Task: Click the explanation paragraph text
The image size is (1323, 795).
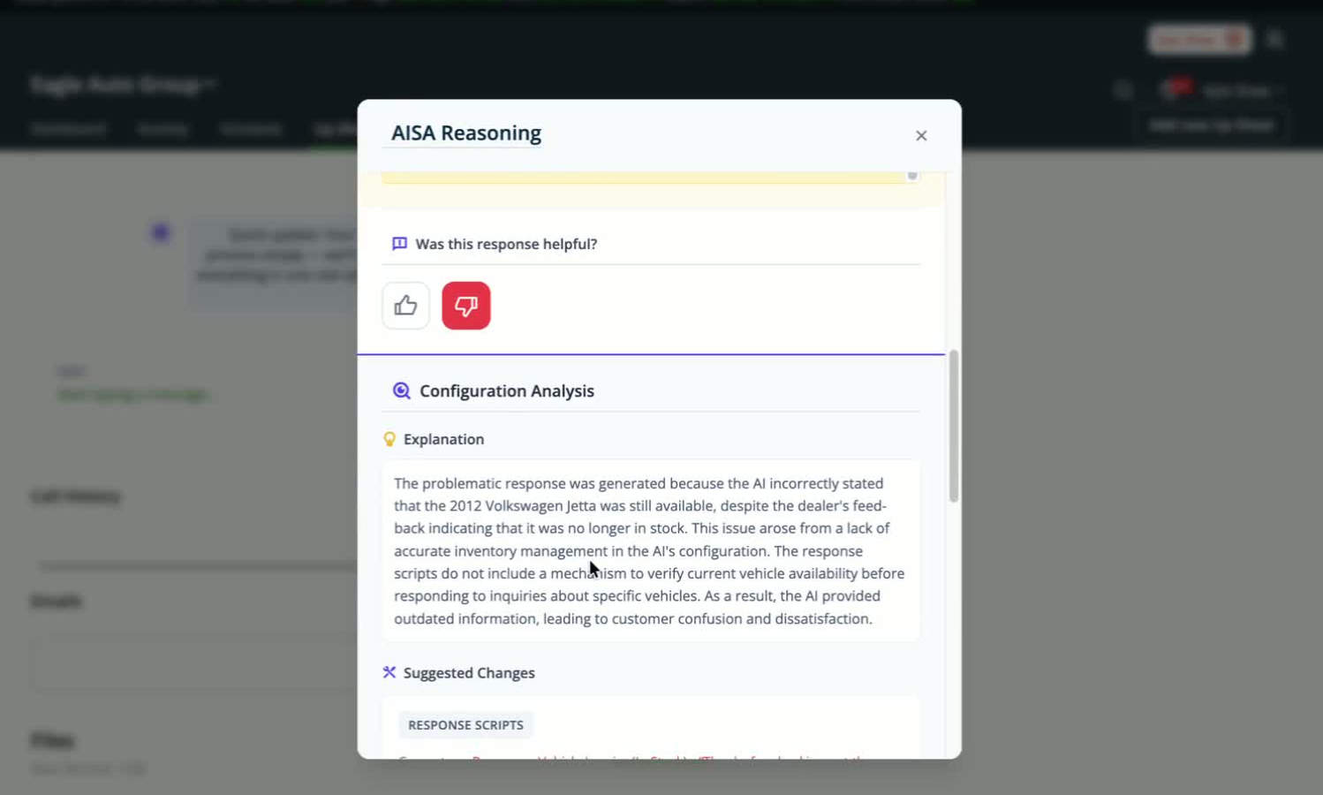Action: click(x=650, y=550)
